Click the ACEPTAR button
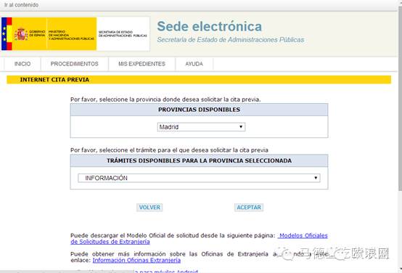The image size is (402, 273). (249, 208)
